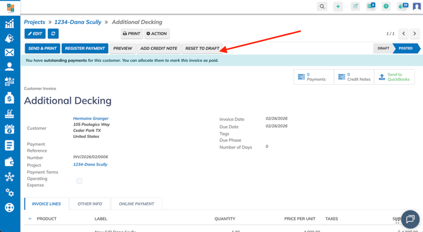Click the Add Credit Note button
423x232 pixels.
click(x=158, y=48)
